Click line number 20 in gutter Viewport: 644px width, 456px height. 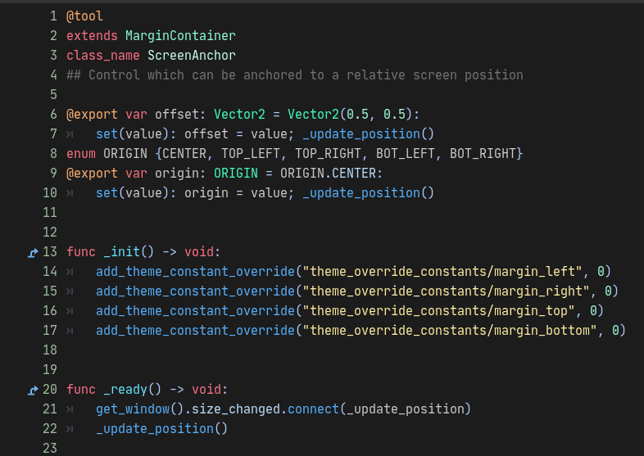click(x=50, y=389)
